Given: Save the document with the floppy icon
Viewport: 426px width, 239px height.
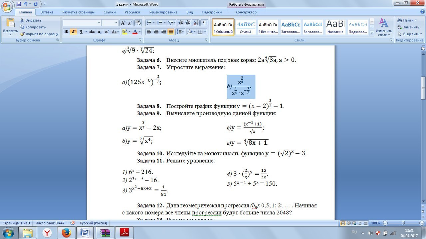Looking at the screenshot, I should click(19, 4).
